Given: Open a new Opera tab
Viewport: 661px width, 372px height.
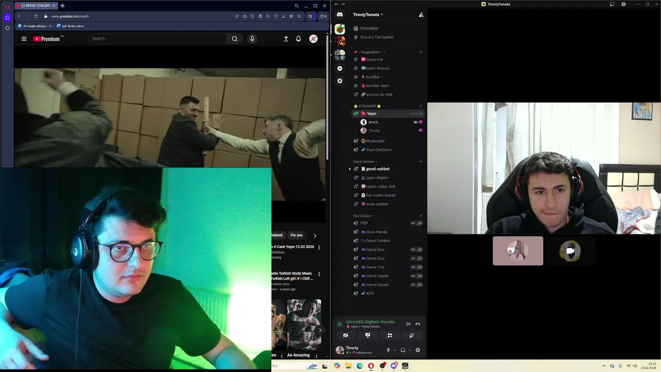Looking at the screenshot, I should pos(62,6).
